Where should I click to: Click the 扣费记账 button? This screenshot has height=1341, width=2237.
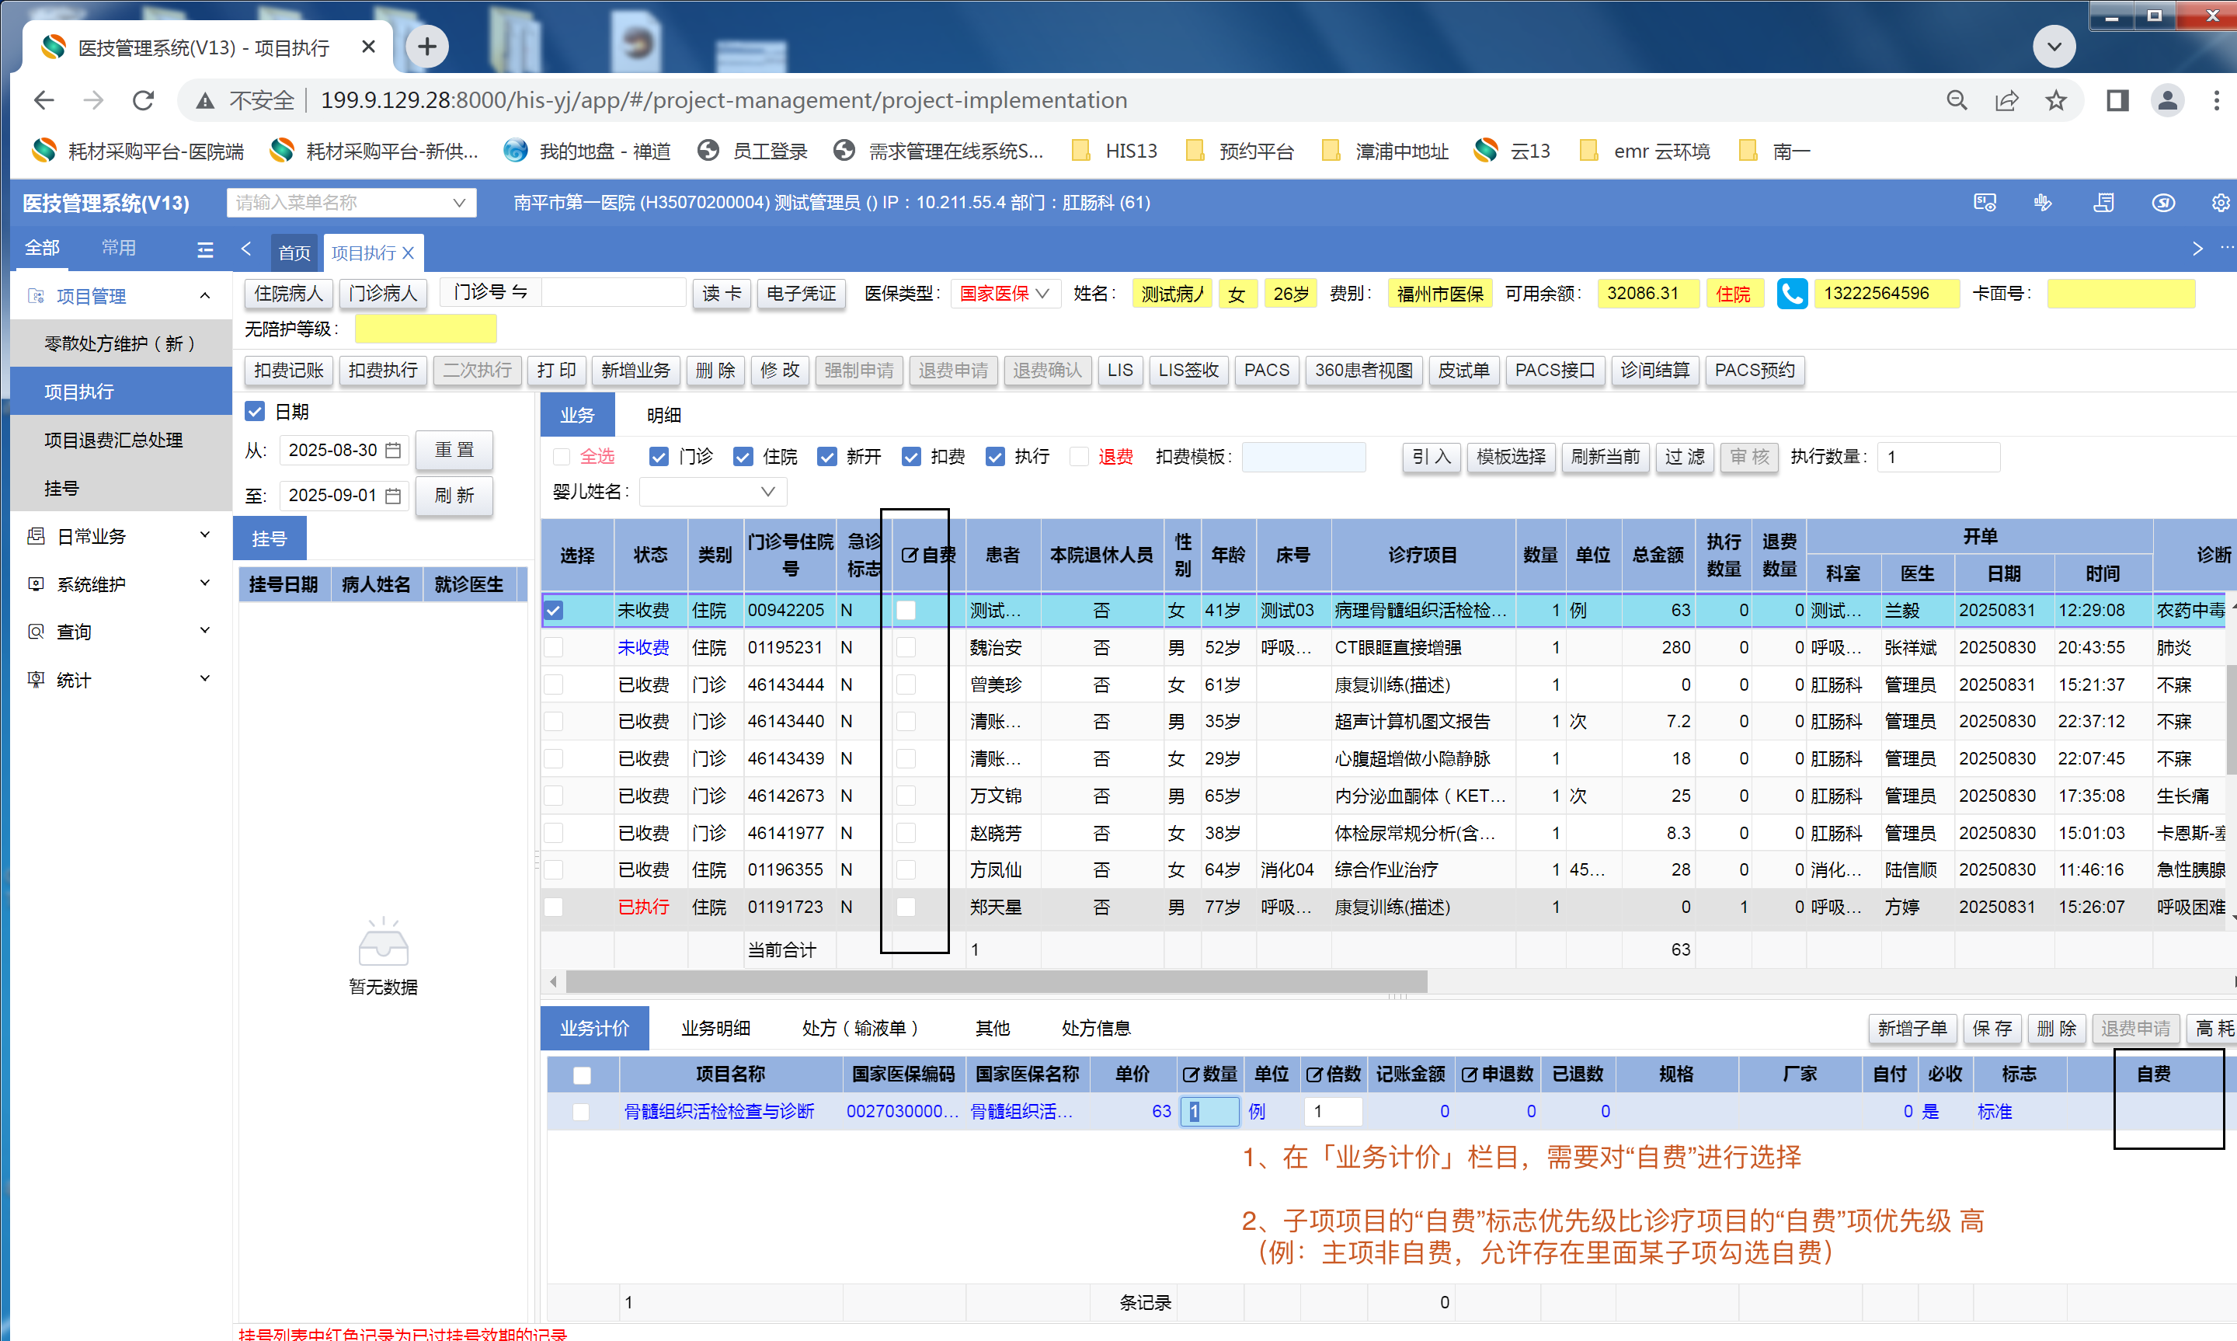click(x=288, y=371)
